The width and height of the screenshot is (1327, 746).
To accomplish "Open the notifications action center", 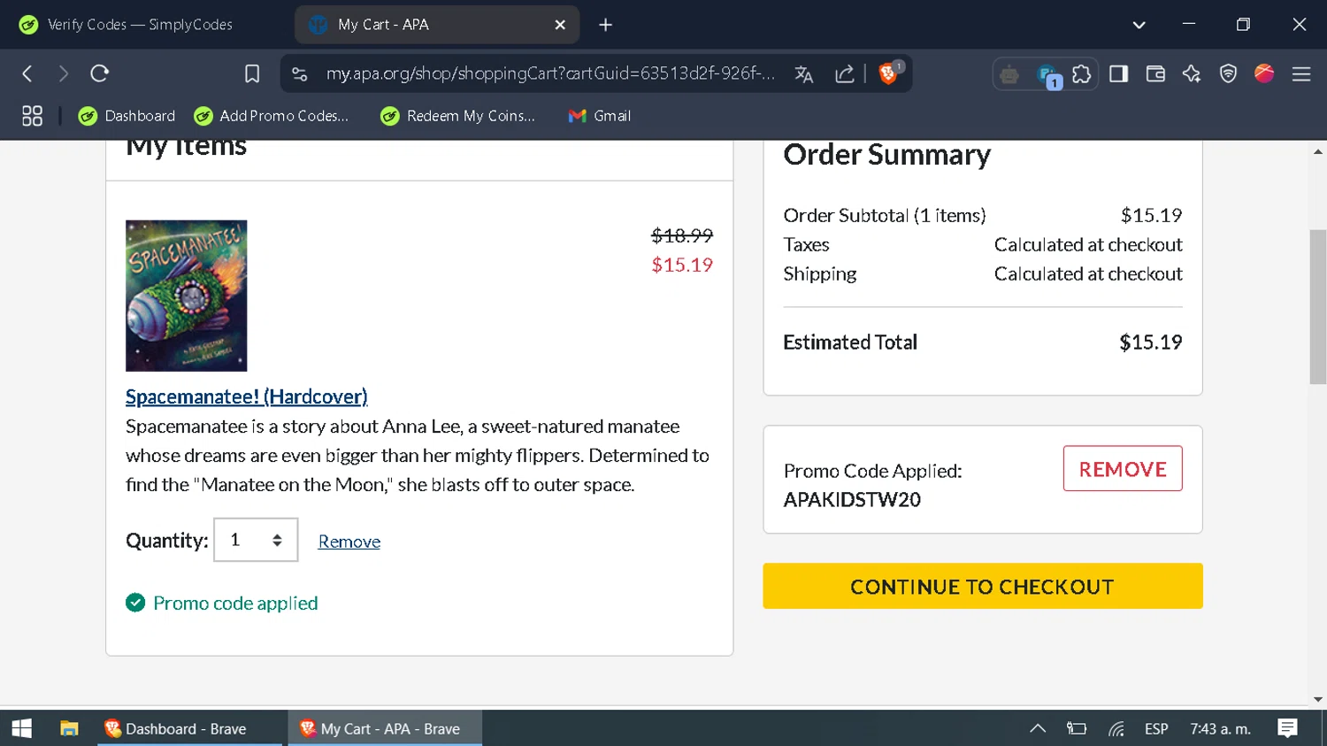I will click(x=1288, y=728).
